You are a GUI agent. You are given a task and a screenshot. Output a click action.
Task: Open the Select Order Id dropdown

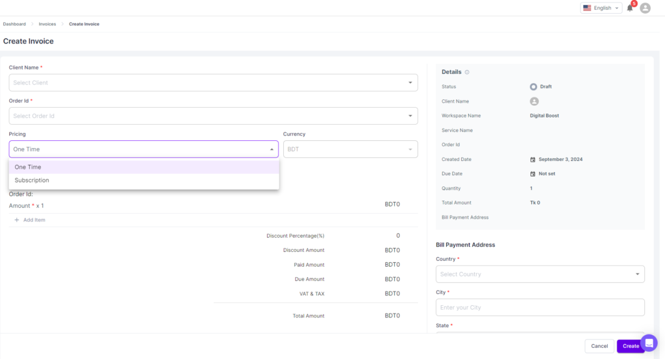point(213,116)
